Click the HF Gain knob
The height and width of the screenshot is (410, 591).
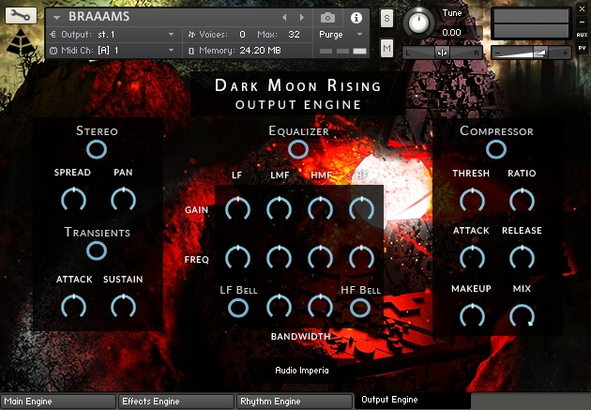click(x=361, y=208)
